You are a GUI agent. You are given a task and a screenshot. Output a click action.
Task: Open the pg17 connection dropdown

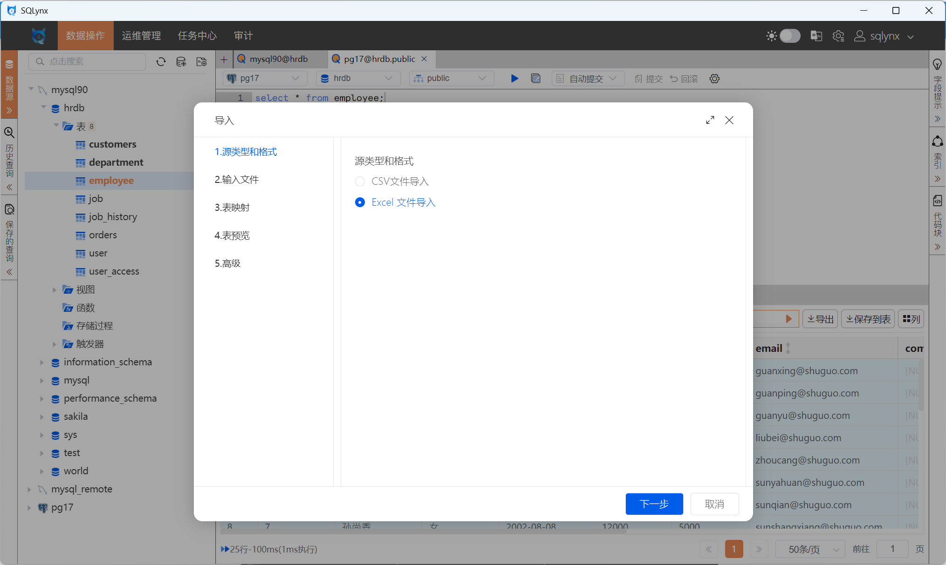point(265,78)
